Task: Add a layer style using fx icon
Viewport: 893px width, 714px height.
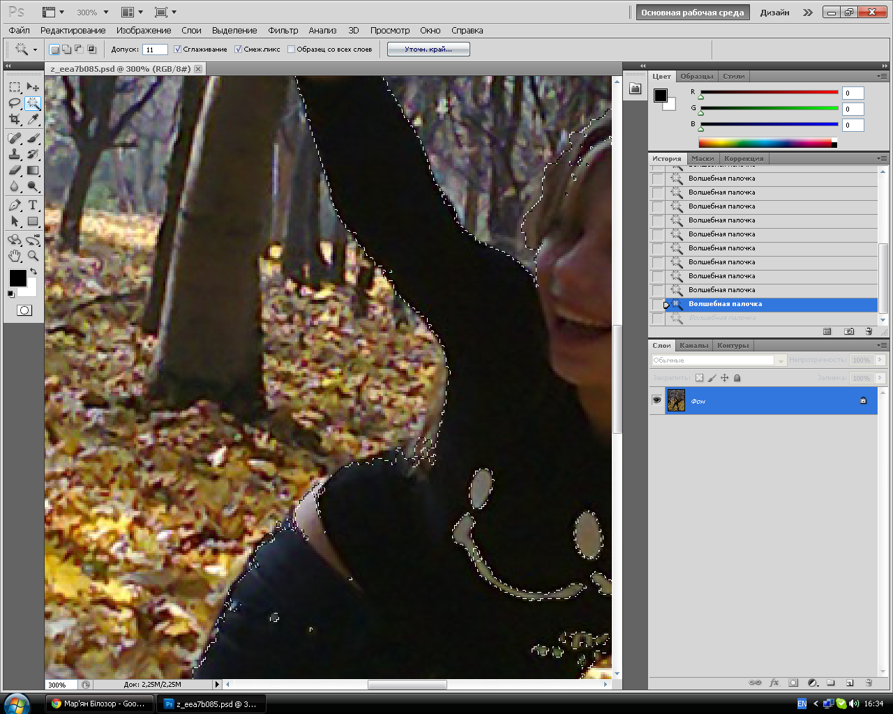Action: (x=774, y=683)
